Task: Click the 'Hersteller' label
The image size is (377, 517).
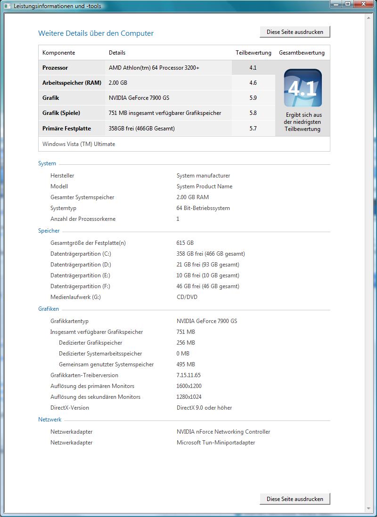Action: [x=62, y=176]
